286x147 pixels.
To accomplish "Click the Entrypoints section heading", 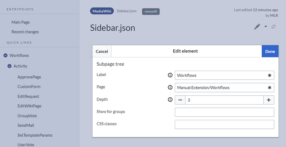I will [20, 9].
